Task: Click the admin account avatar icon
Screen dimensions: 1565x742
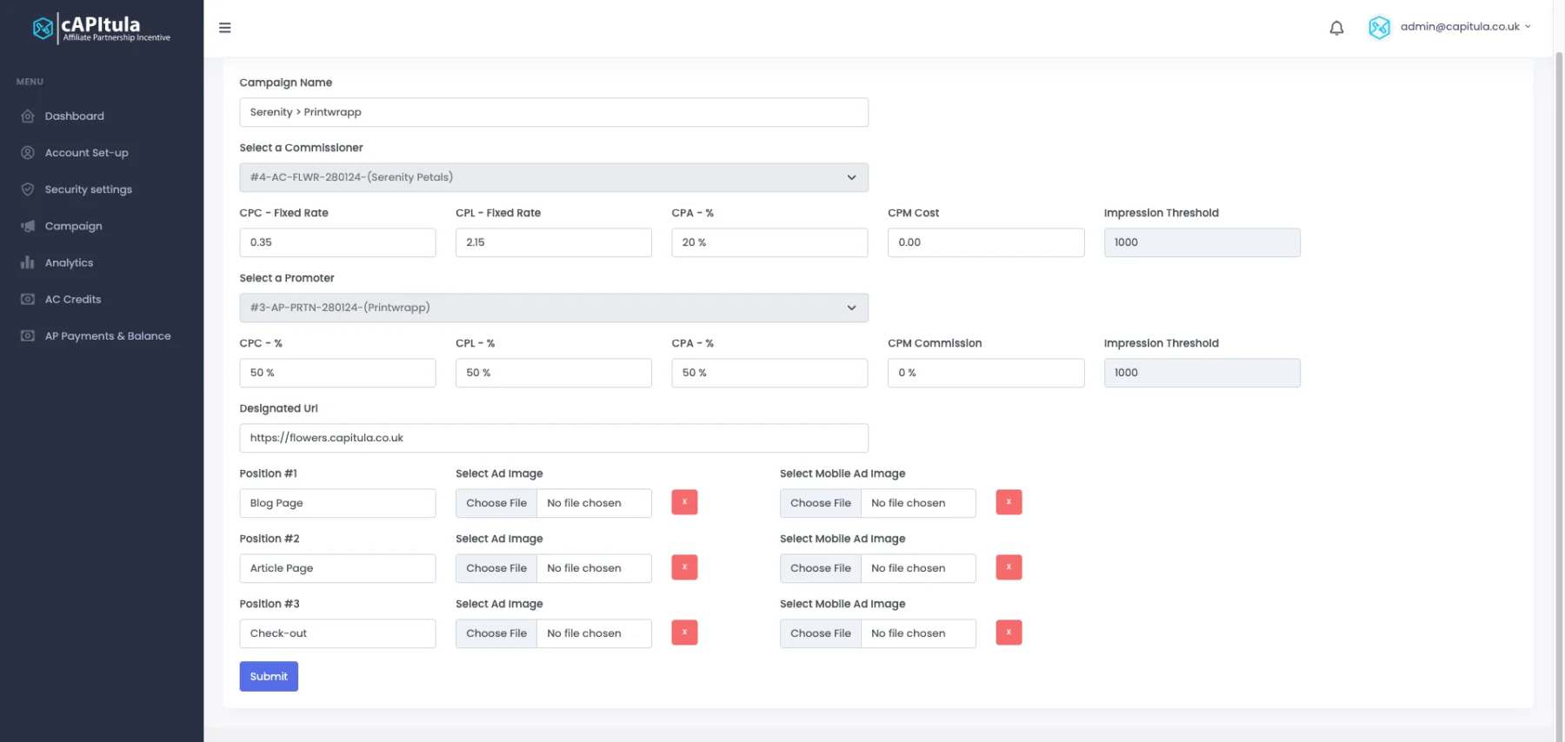Action: (1379, 28)
